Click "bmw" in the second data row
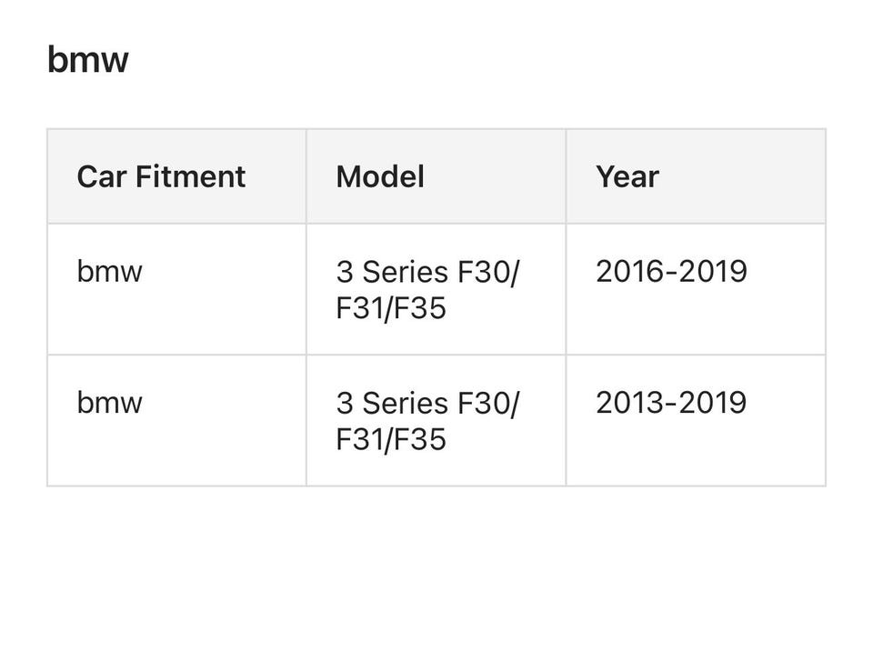 pyautogui.click(x=109, y=402)
